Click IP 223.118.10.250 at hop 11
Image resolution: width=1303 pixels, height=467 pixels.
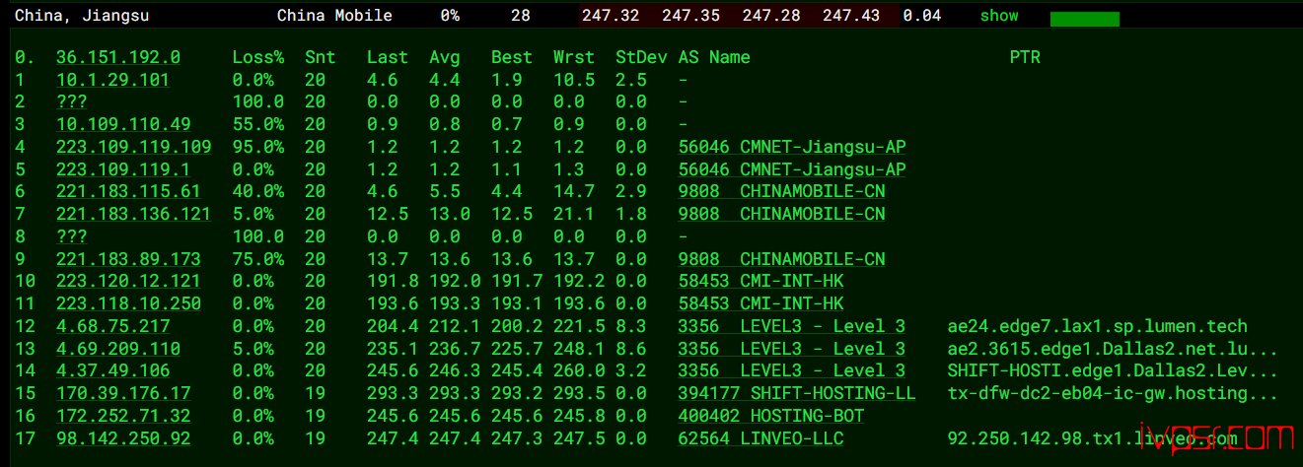click(x=128, y=303)
